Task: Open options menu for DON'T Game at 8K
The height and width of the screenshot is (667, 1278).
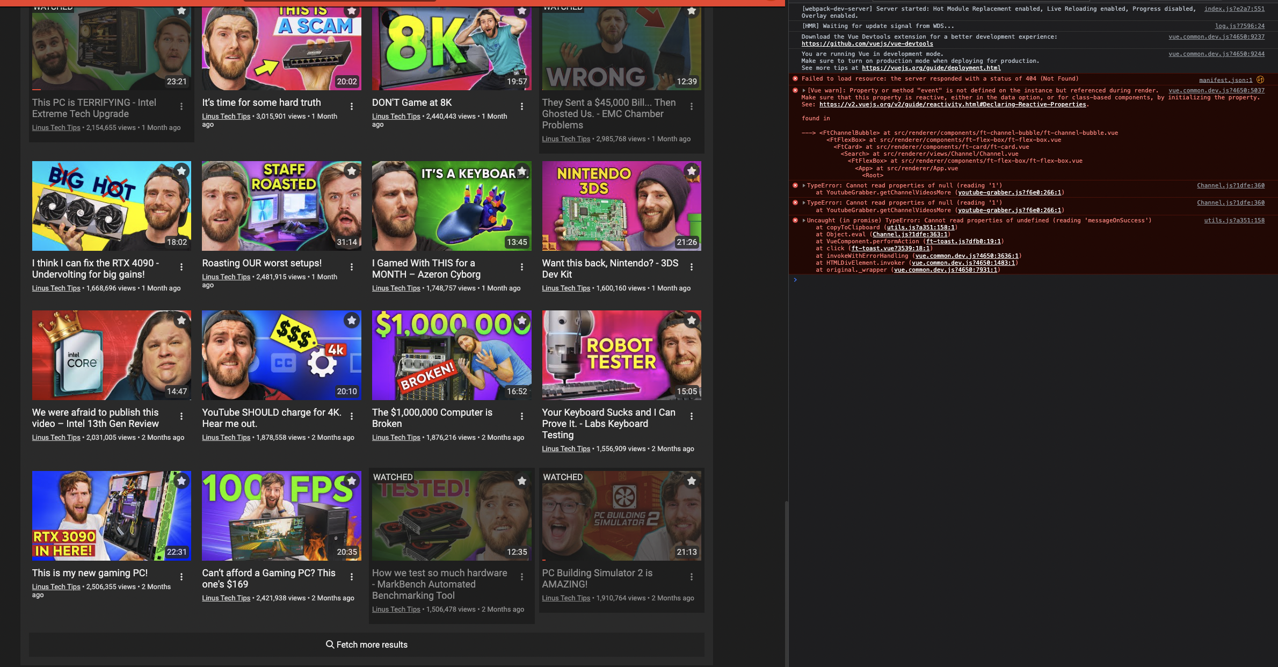Action: [521, 106]
